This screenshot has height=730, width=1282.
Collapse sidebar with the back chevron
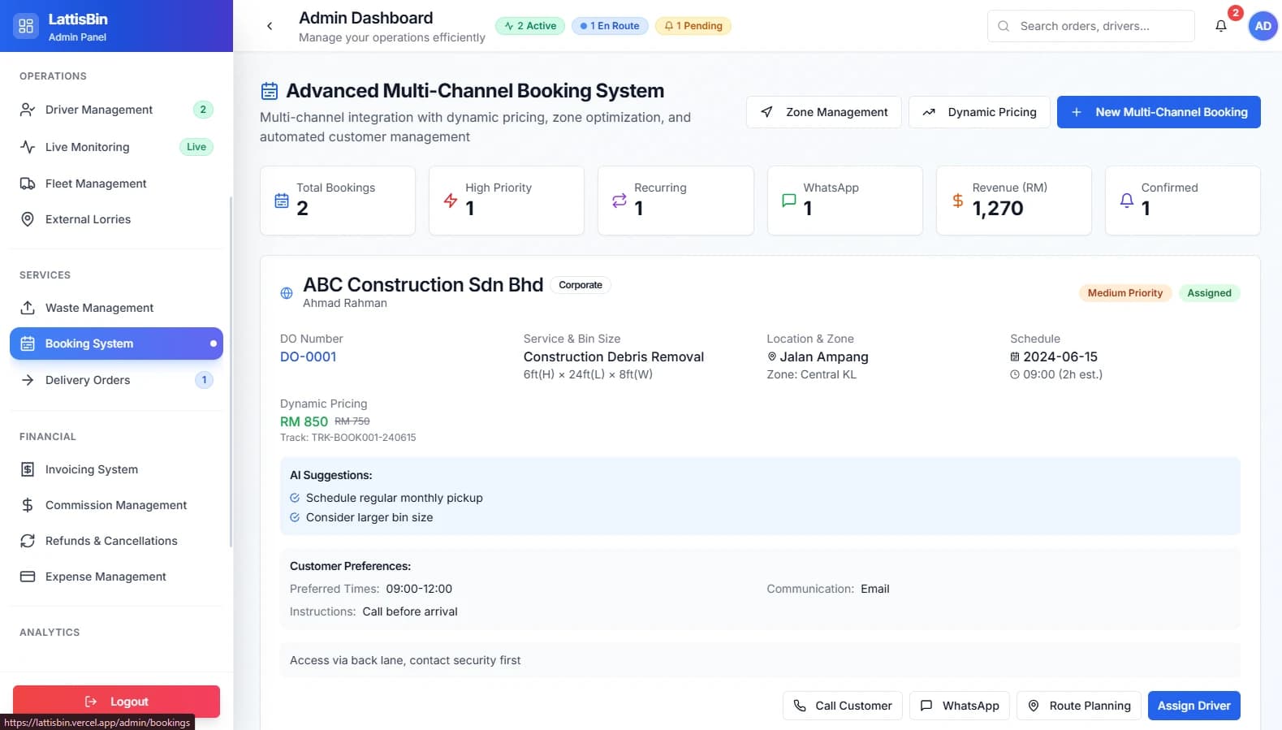coord(270,26)
